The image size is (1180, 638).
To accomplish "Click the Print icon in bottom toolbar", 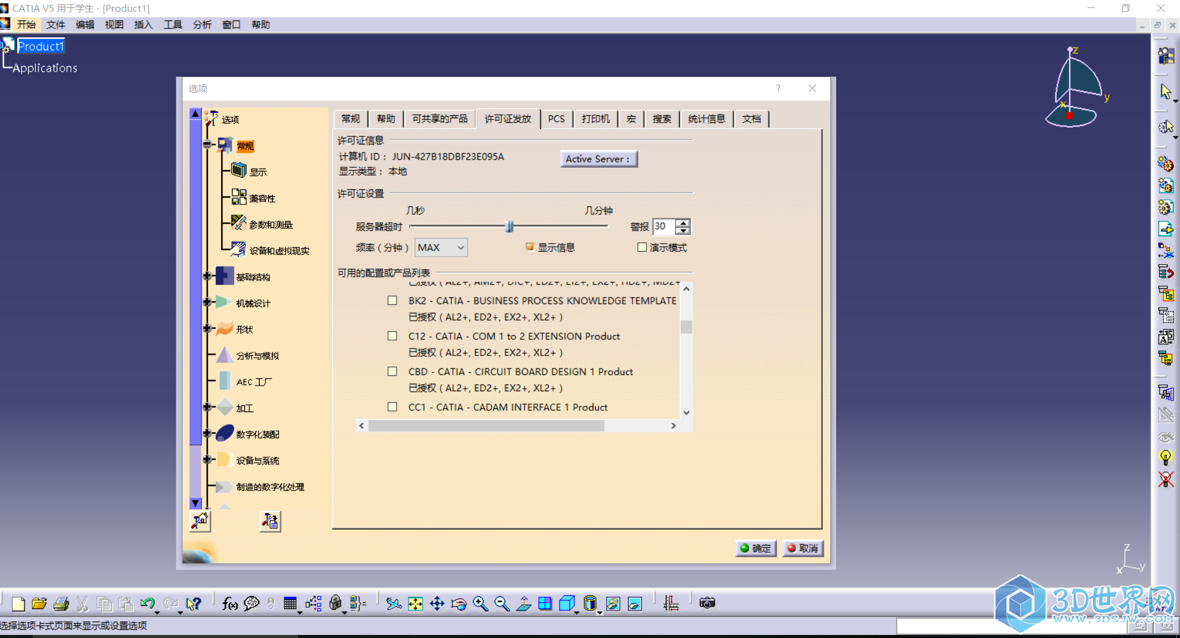I will tap(61, 603).
